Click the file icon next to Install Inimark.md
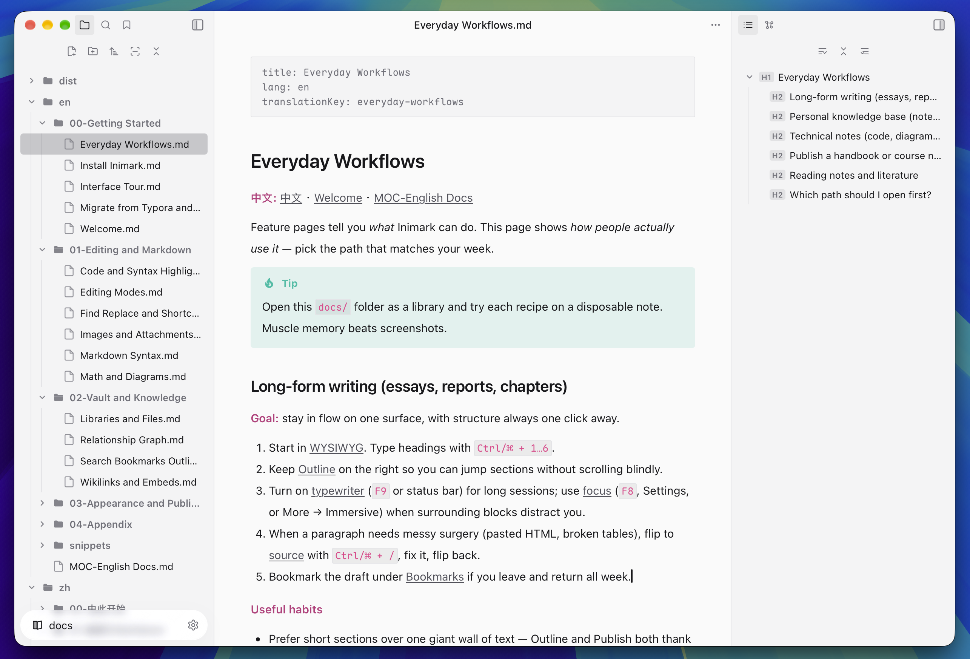 pyautogui.click(x=69, y=165)
